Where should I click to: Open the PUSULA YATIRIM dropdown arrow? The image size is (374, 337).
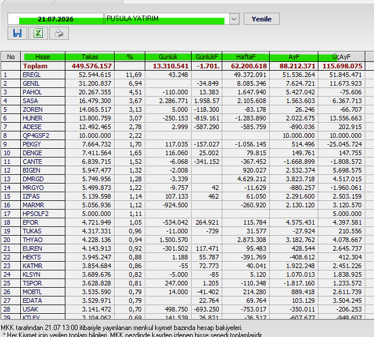click(234, 19)
